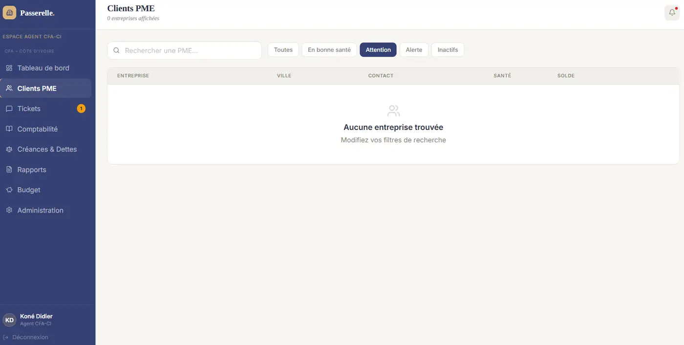Click the SANTÉ column header
The image size is (684, 345).
[502, 76]
